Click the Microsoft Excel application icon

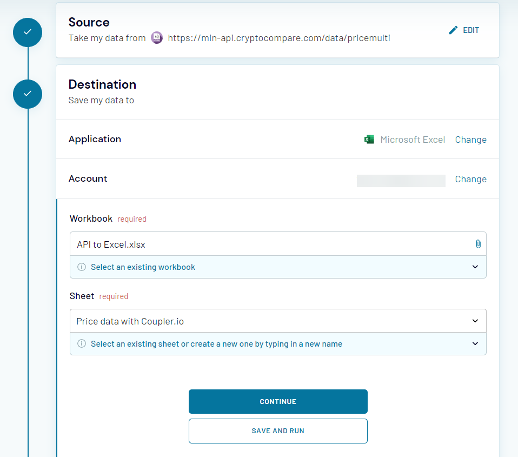click(x=369, y=140)
